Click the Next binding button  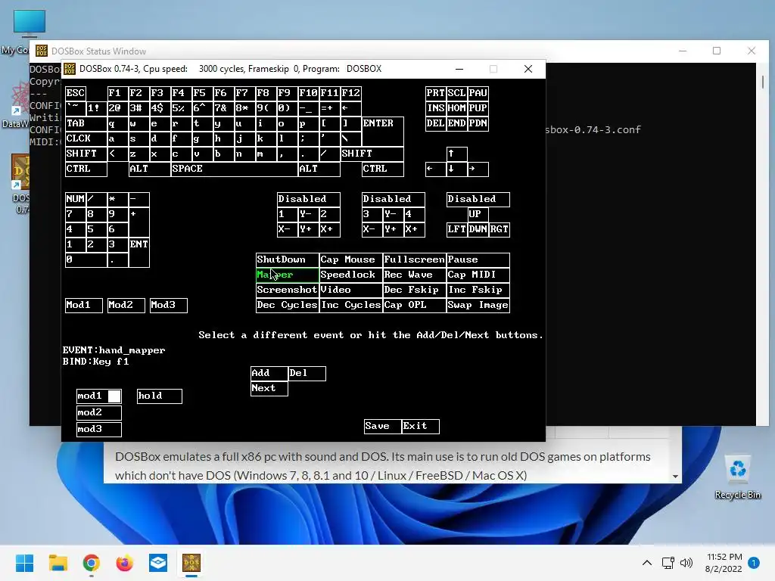(x=269, y=389)
